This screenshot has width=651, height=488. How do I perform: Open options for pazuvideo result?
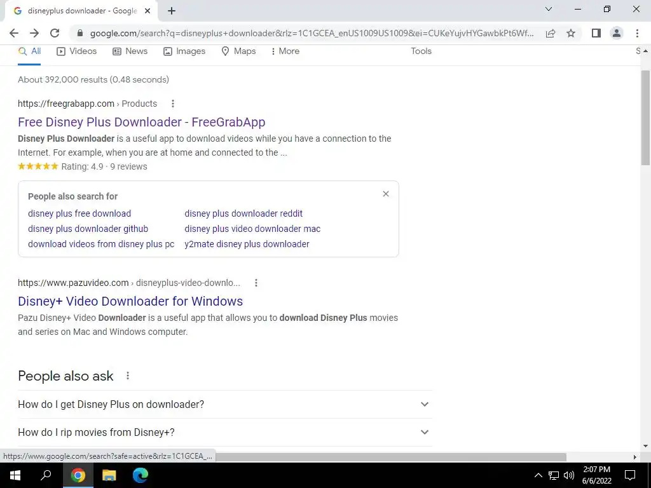[x=256, y=283]
